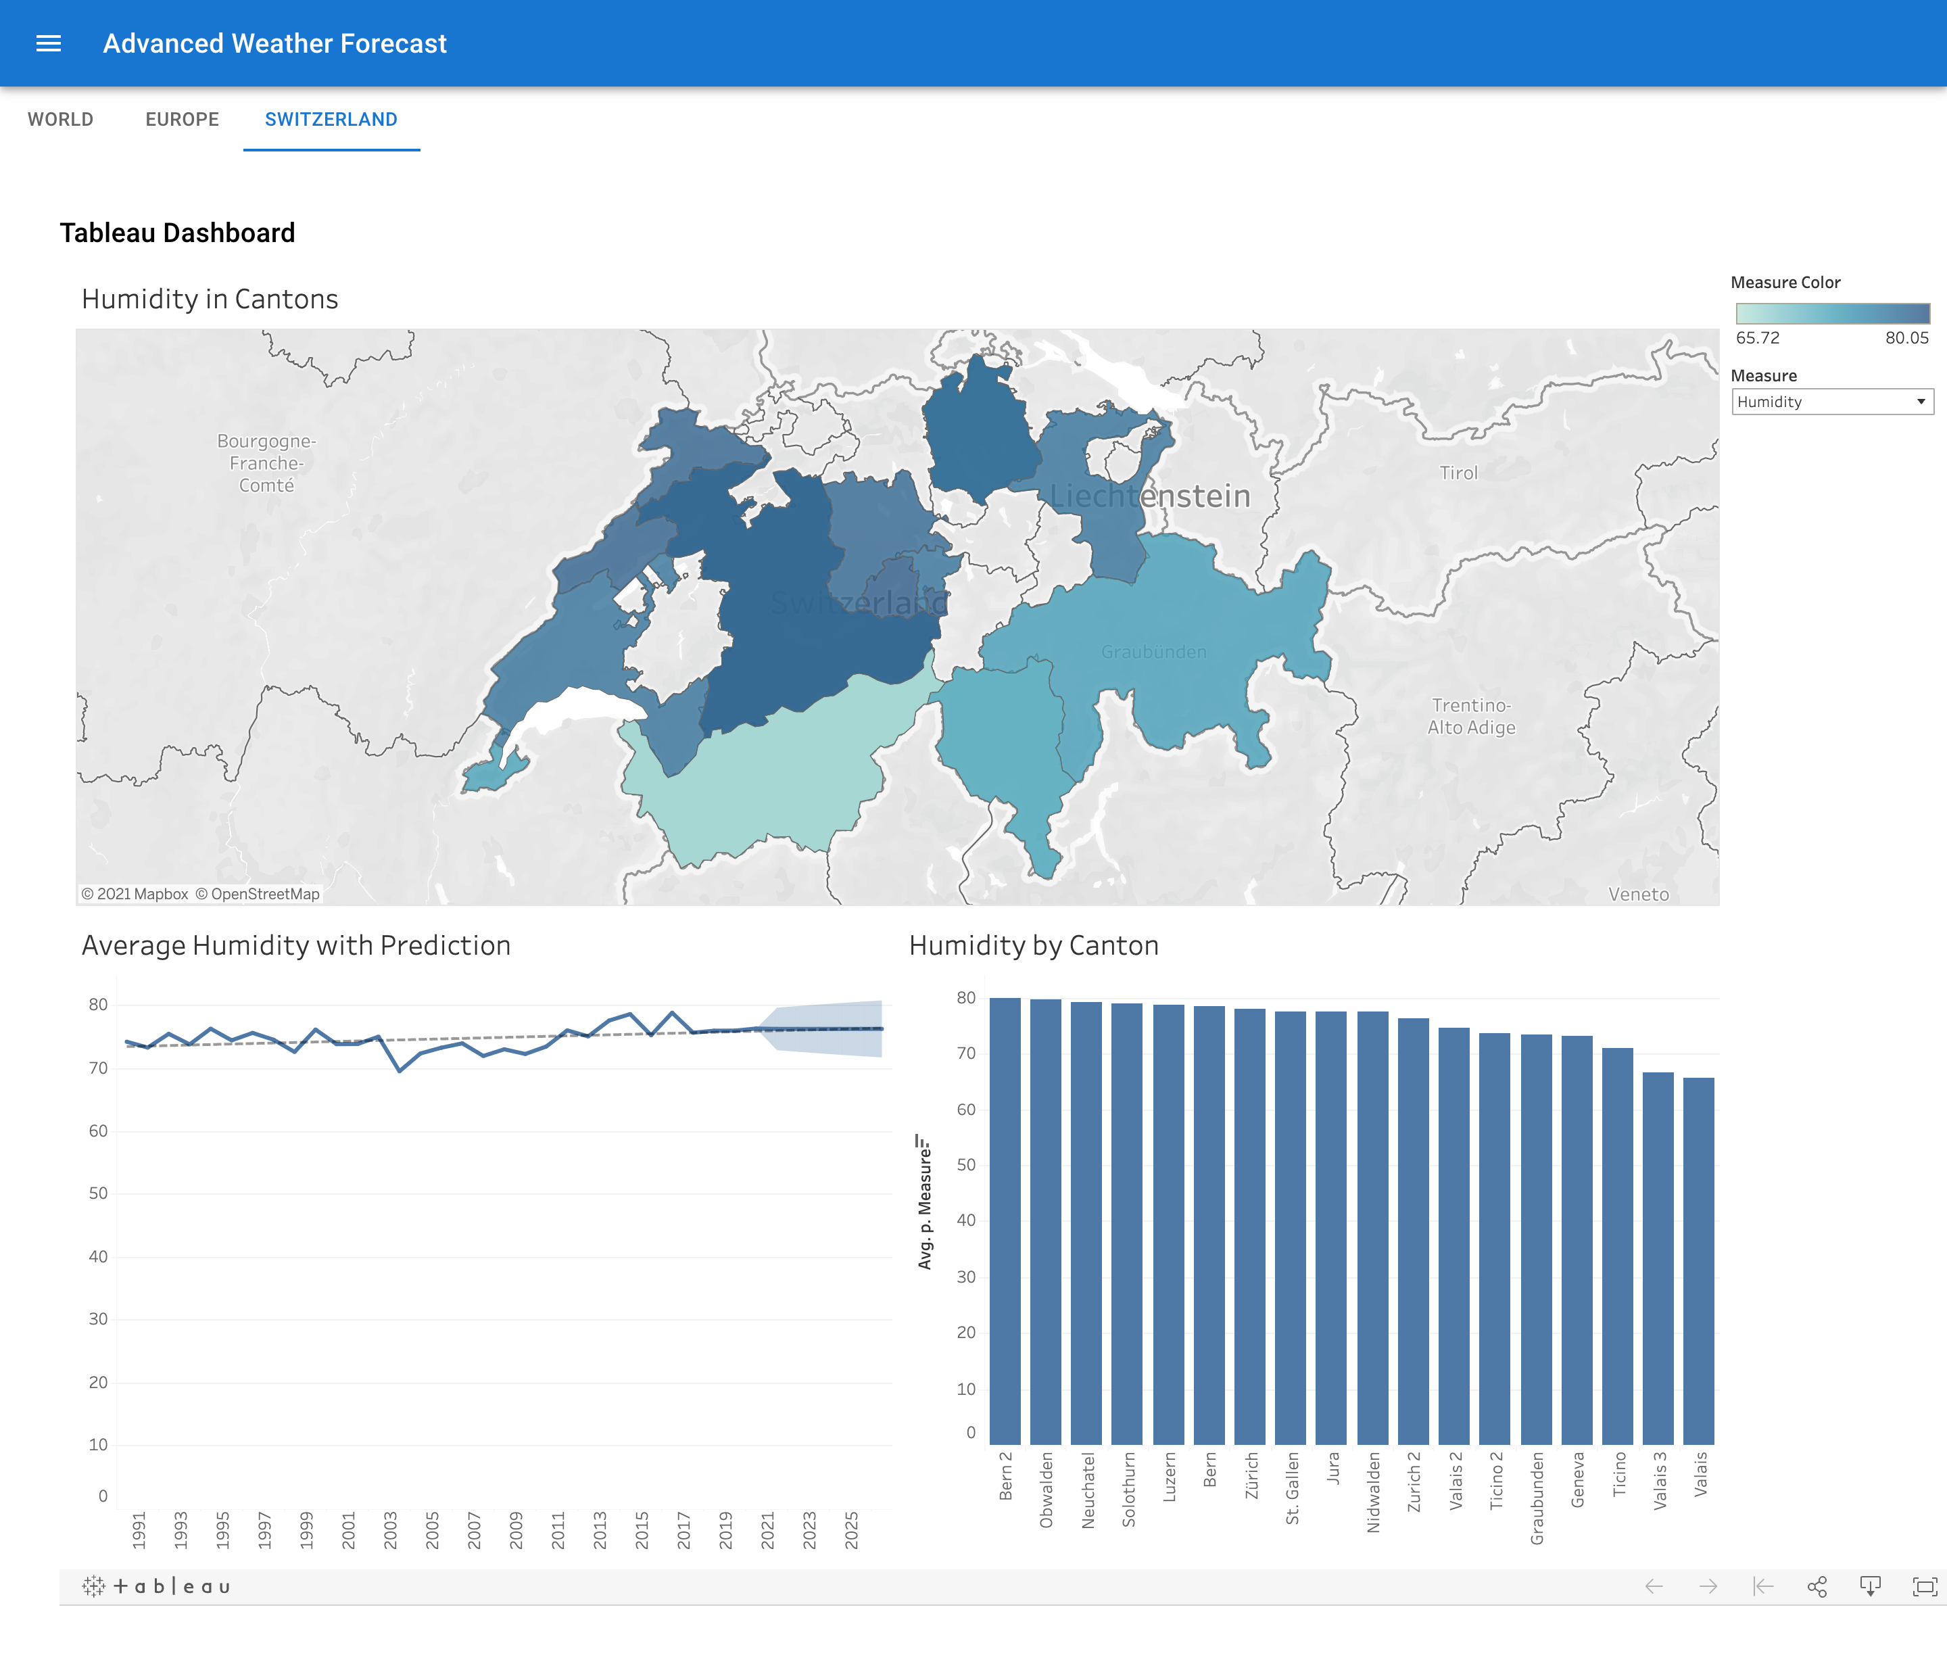Click the Tableau redo arrow

(x=1708, y=1587)
